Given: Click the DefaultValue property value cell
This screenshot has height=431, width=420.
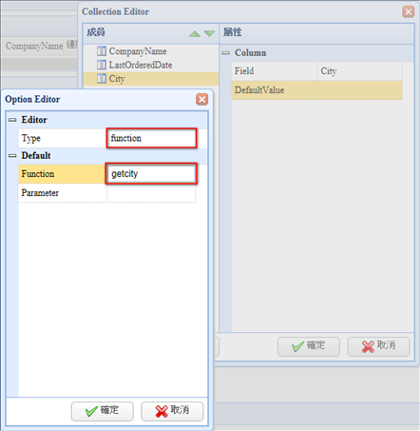Looking at the screenshot, I should (359, 90).
